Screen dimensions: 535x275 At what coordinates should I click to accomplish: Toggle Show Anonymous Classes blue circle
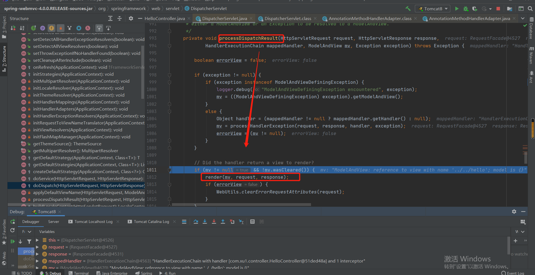point(79,28)
